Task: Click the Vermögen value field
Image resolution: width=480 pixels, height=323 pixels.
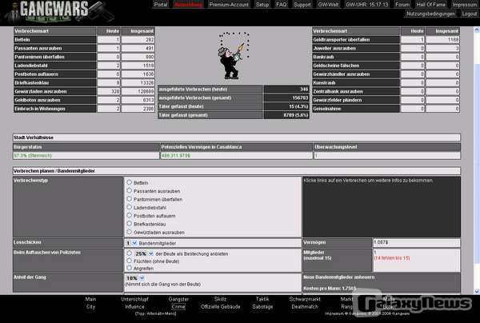Action: 416,242
